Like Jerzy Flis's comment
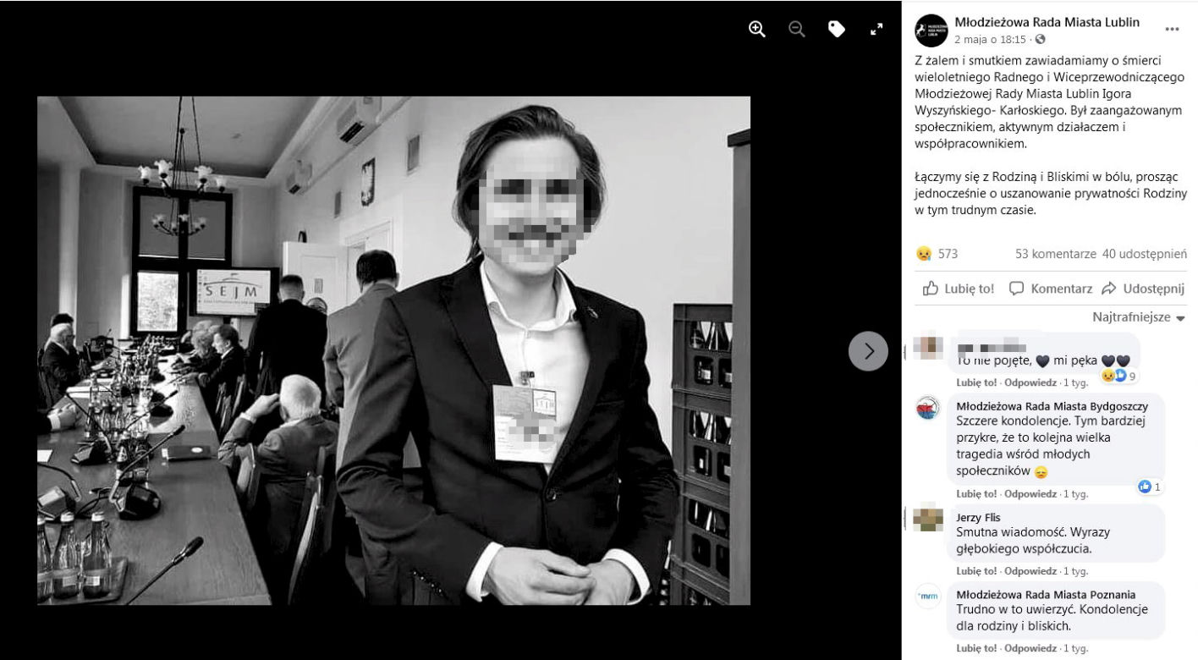 click(x=975, y=571)
